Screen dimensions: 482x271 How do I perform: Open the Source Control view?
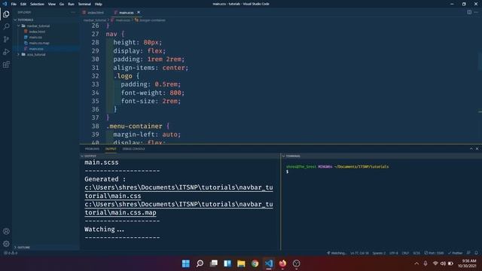coord(6,39)
